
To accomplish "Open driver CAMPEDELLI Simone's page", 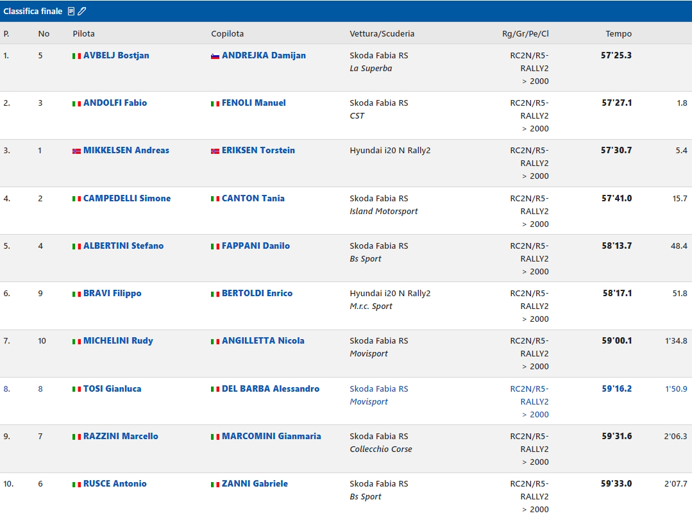I will click(x=127, y=199).
